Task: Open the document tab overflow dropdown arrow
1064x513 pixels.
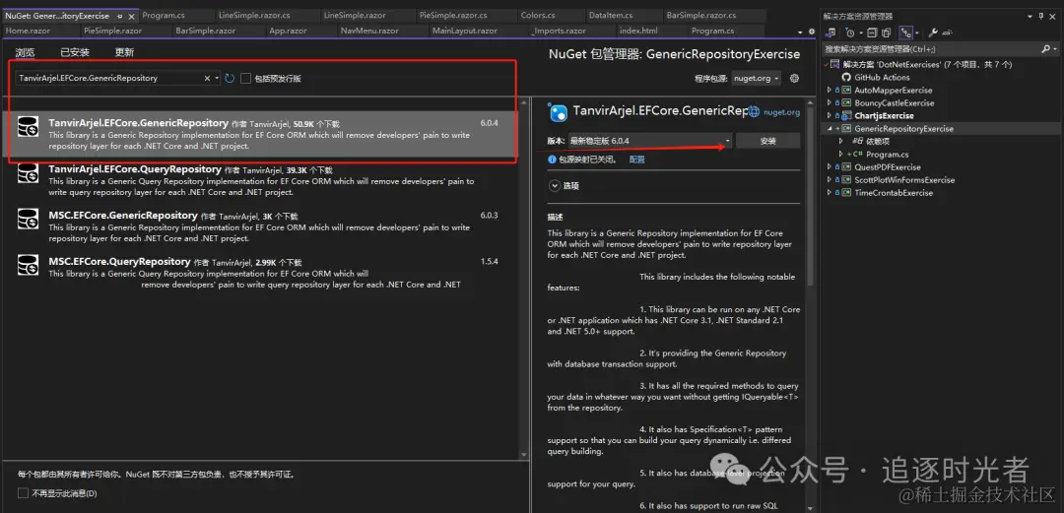Action: coord(801,32)
